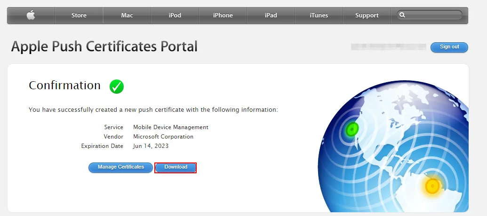Click the Service label
487x216 pixels.
[x=114, y=127]
